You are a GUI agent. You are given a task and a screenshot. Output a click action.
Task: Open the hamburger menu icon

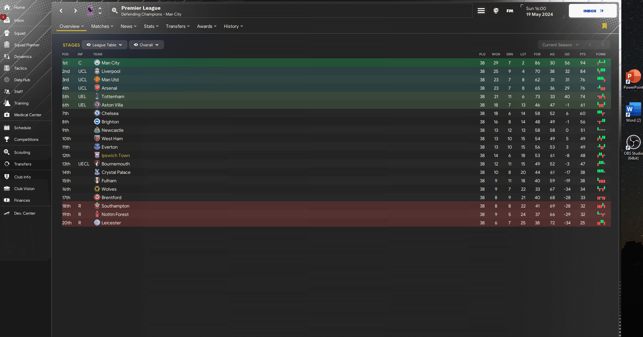481,11
